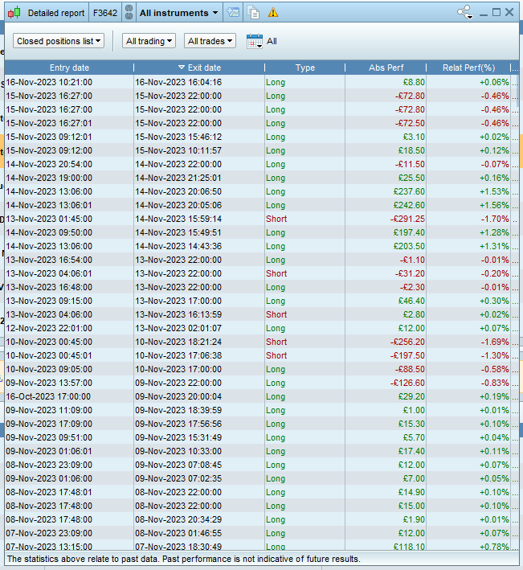This screenshot has width=523, height=570.
Task: Click the candlestick chart icon in the title bar
Action: pyautogui.click(x=14, y=13)
